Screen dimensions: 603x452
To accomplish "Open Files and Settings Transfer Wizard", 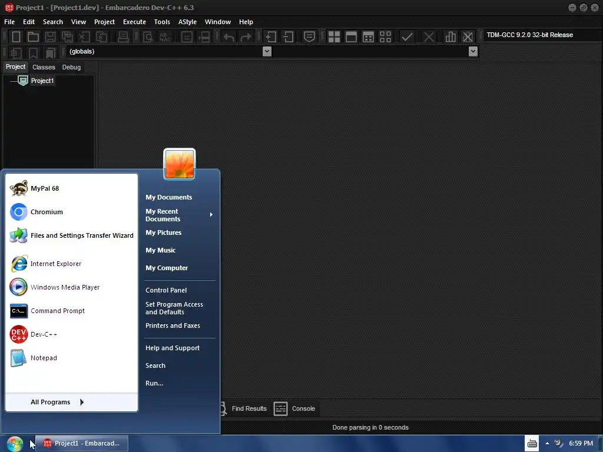I will [x=71, y=235].
